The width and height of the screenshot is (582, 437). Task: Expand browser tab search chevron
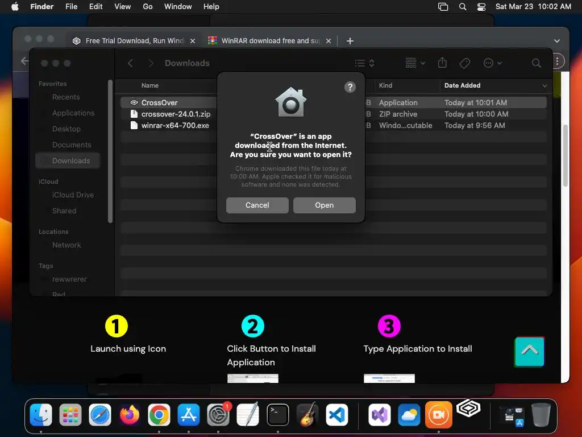click(557, 41)
